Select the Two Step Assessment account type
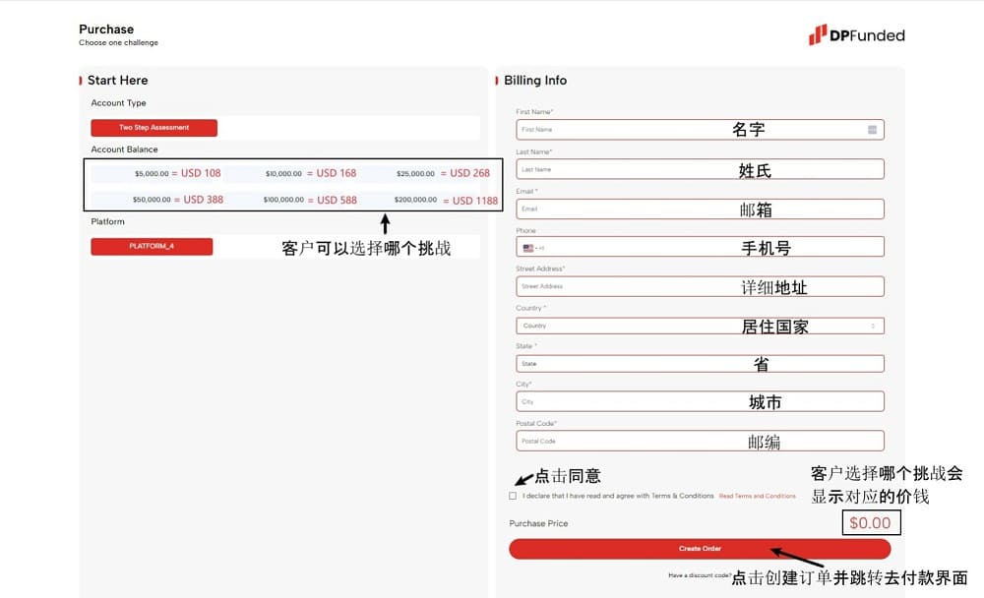Screen dimensions: 984x598 click(x=154, y=128)
